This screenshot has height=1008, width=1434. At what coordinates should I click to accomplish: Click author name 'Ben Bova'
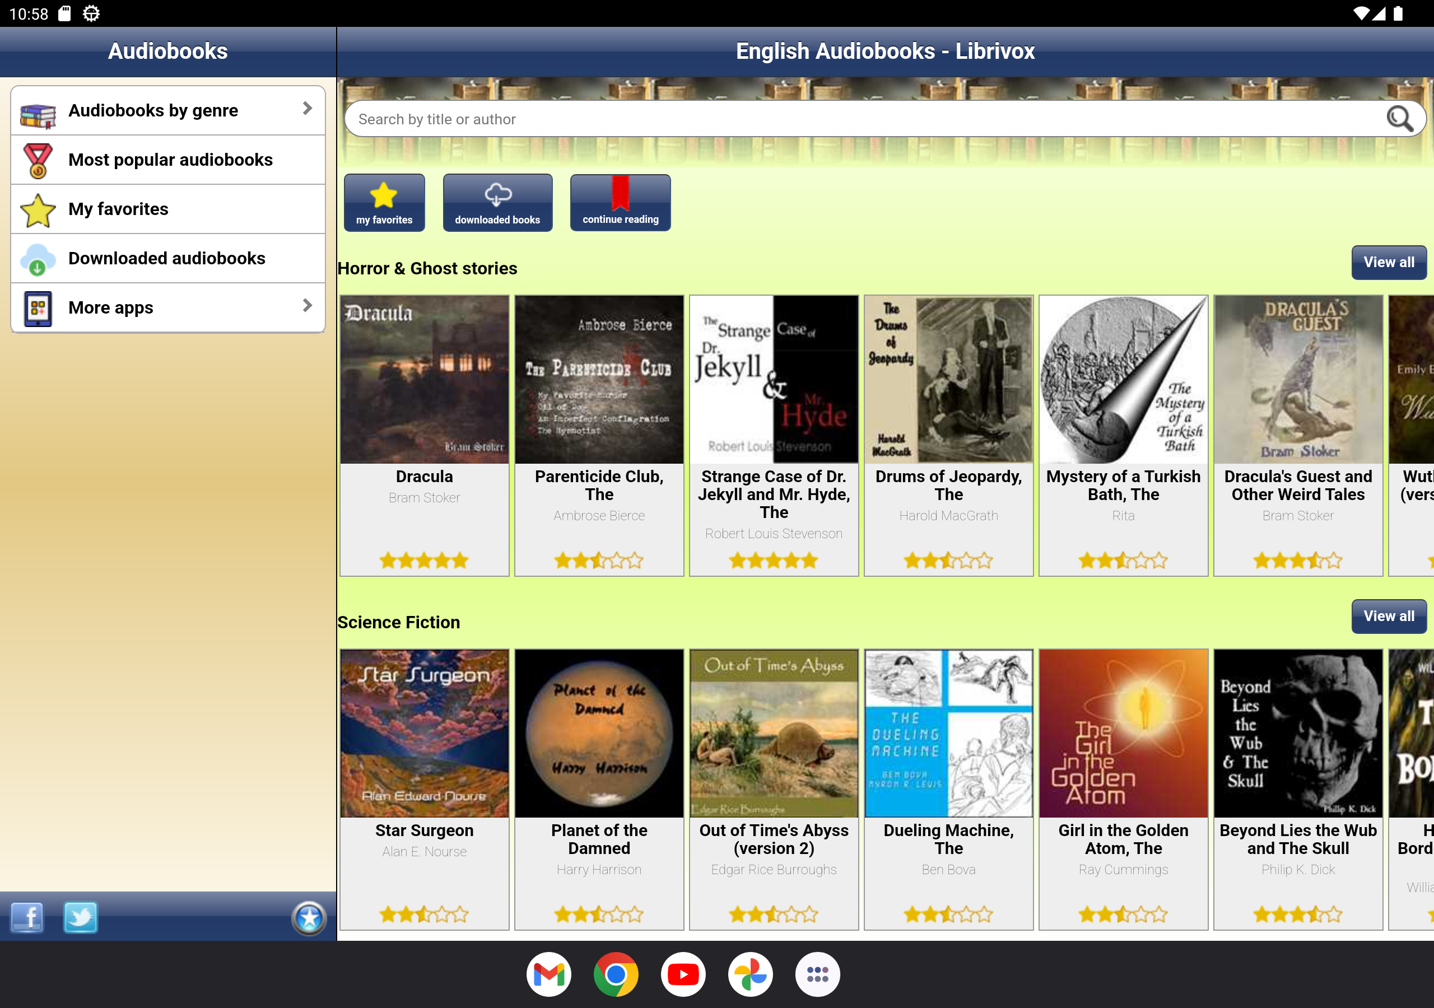point(949,870)
